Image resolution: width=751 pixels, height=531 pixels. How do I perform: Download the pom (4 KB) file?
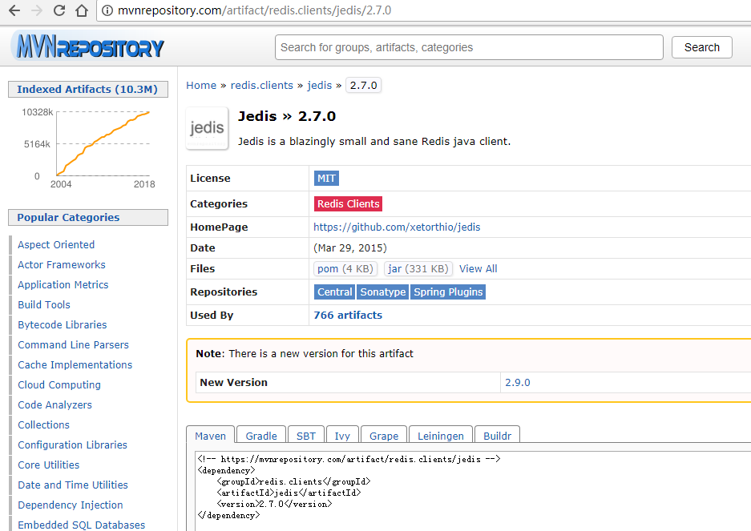(x=345, y=268)
